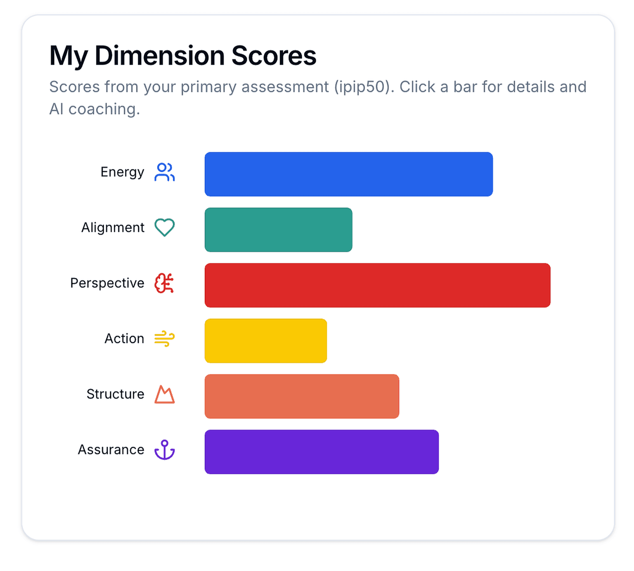Click the My Dimension Scores heading

[x=182, y=55]
